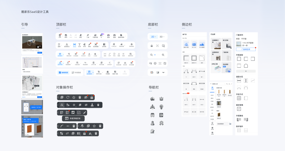Select the 文本 (Text) tool

coord(80,45)
